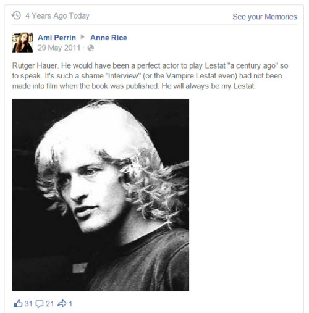The height and width of the screenshot is (313, 309).
Task: Click the globe public privacy icon
Action: (x=91, y=48)
